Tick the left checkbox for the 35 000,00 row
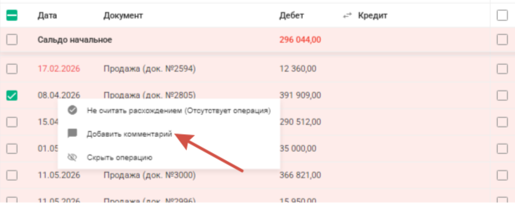This screenshot has width=515, height=203. point(12,149)
